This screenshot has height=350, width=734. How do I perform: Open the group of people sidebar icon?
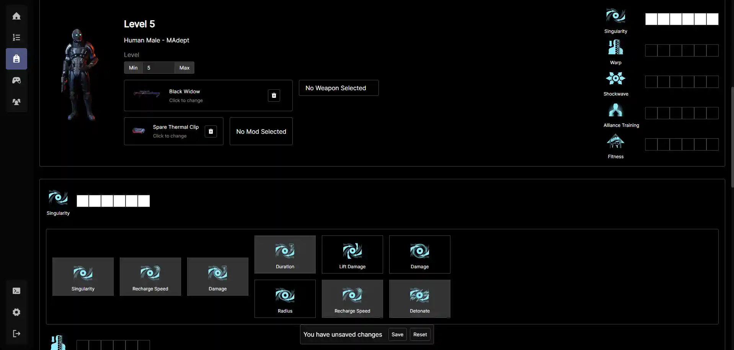coord(16,102)
